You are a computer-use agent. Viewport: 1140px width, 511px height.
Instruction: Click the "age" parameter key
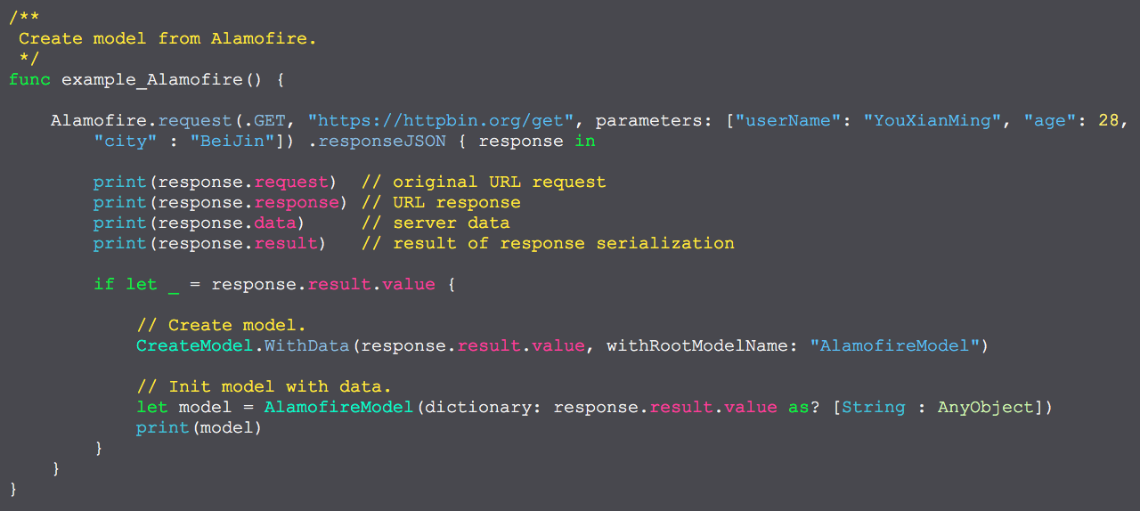tap(1050, 120)
